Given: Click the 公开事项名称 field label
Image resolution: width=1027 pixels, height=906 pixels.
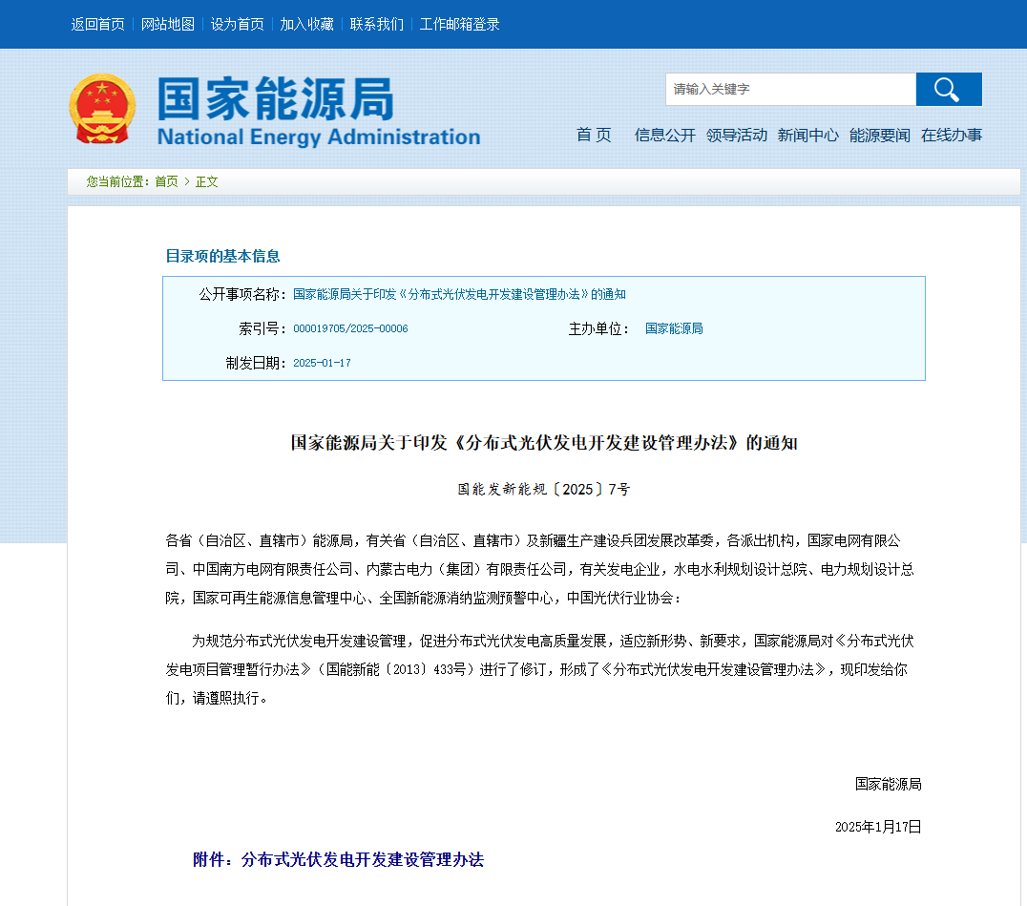Looking at the screenshot, I should [242, 294].
